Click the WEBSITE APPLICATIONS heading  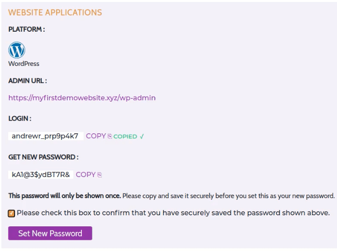[55, 13]
